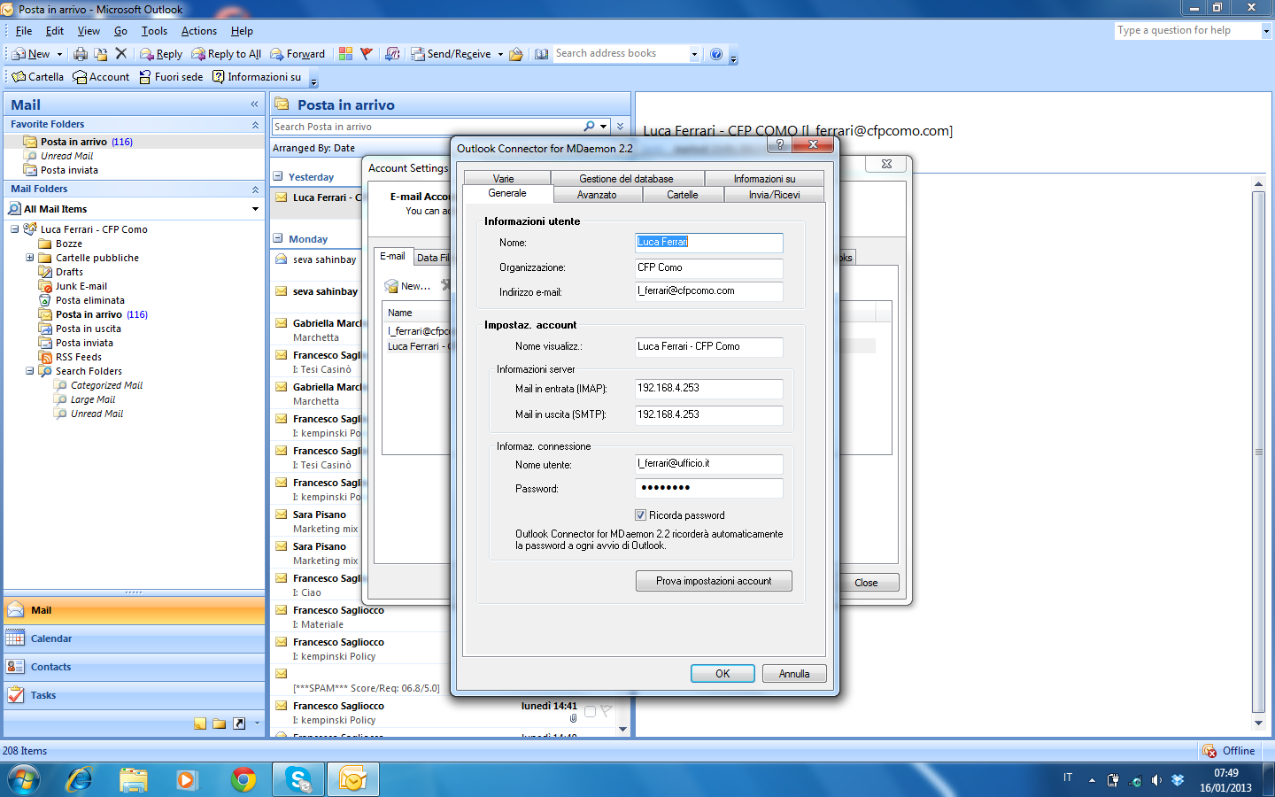The height and width of the screenshot is (797, 1275).
Task: Click the volume speaker tray icon
Action: click(1156, 780)
